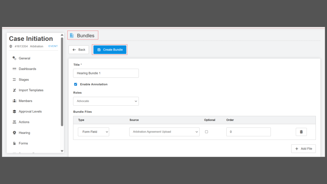Delete bundle file row with trash icon

pos(301,132)
